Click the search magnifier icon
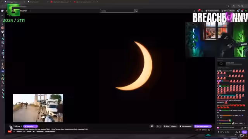 click(x=136, y=11)
